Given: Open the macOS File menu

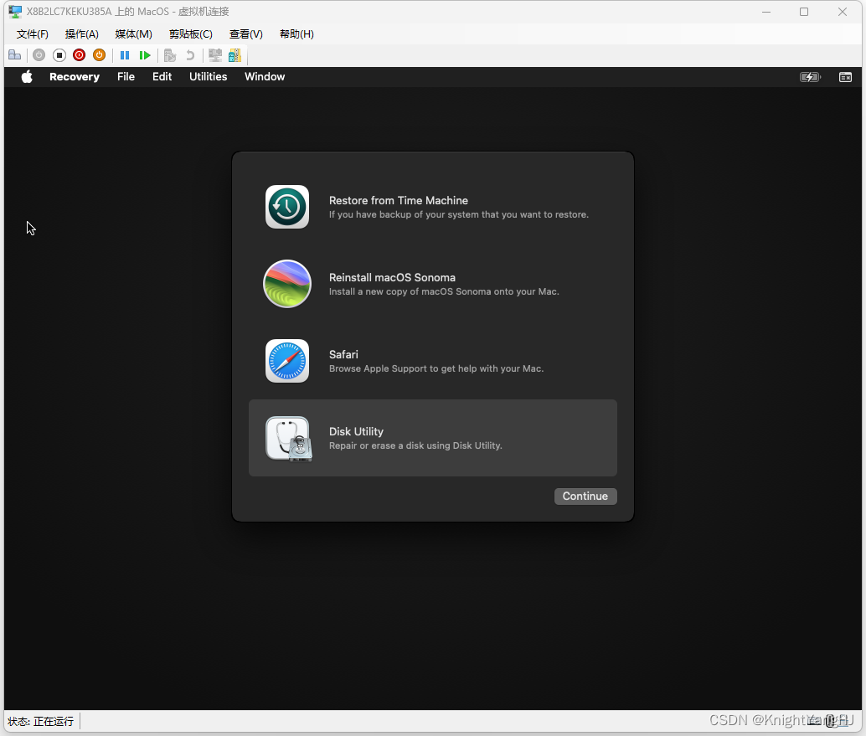Looking at the screenshot, I should point(126,77).
